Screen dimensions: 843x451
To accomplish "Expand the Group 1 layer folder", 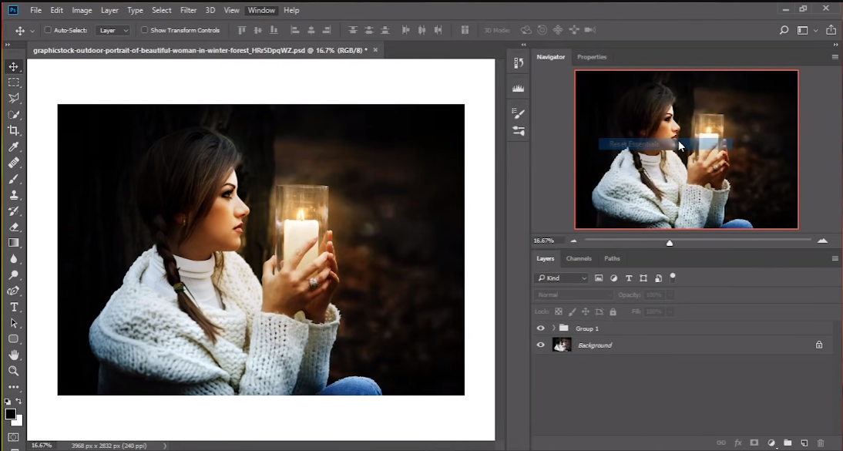I will [553, 328].
